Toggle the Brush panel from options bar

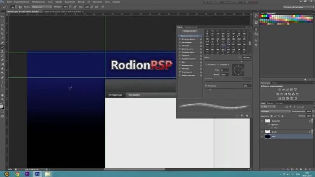point(20,7)
